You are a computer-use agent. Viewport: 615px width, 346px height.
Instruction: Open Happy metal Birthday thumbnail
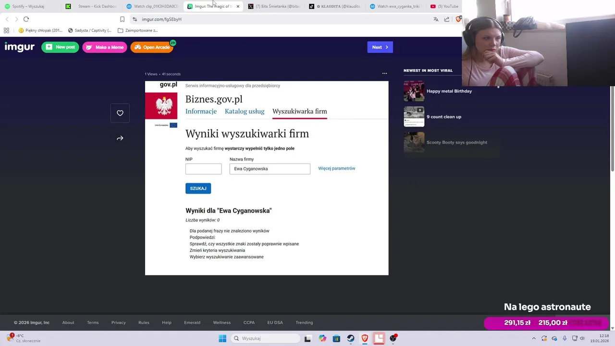point(414,91)
